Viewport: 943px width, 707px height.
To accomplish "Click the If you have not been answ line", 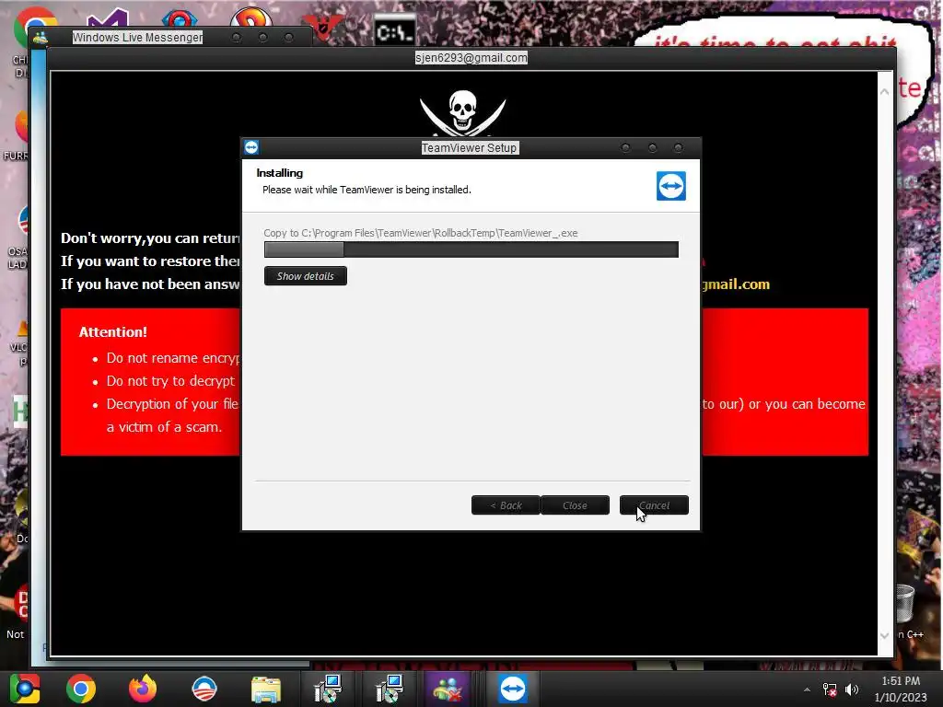I will coord(150,284).
